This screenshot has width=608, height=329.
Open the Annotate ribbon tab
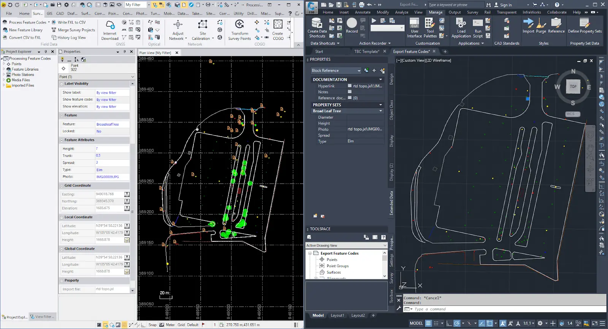(363, 12)
